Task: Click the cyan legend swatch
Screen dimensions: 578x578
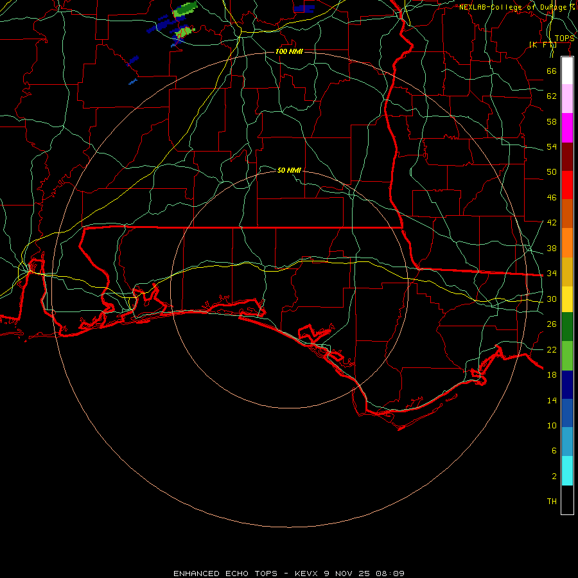Action: coord(567,471)
